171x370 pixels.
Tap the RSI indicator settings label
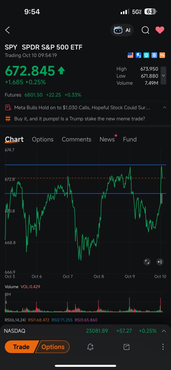click(15, 320)
